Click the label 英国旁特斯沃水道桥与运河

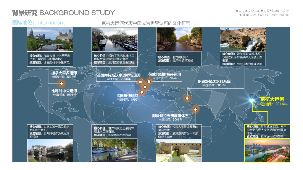click(119, 75)
